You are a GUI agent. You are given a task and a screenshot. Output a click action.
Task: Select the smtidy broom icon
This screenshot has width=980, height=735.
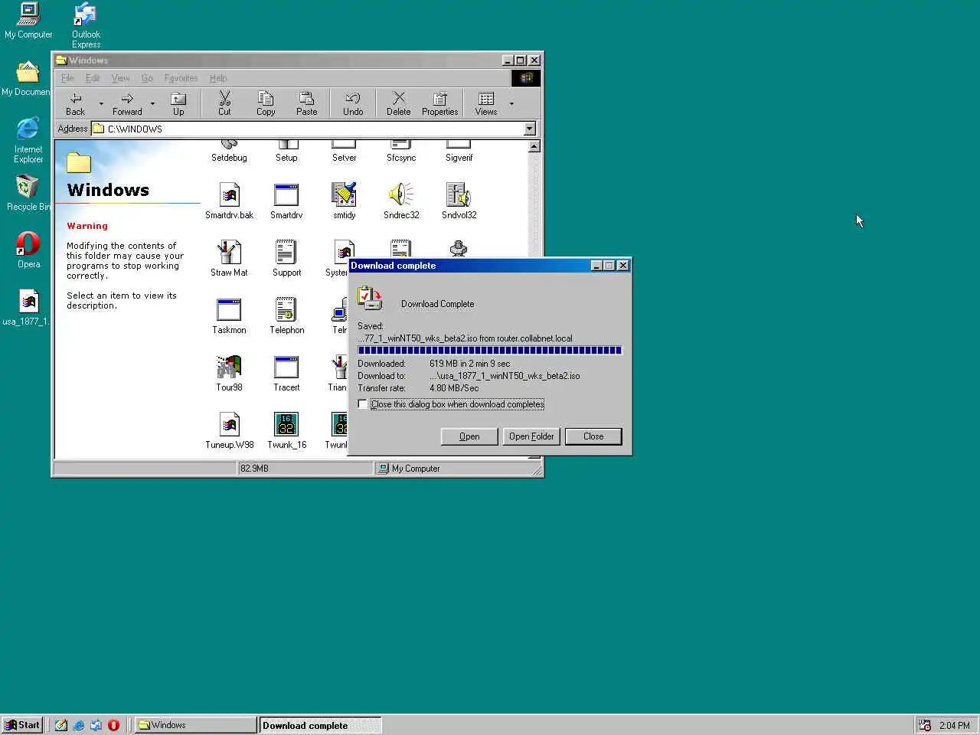(344, 201)
